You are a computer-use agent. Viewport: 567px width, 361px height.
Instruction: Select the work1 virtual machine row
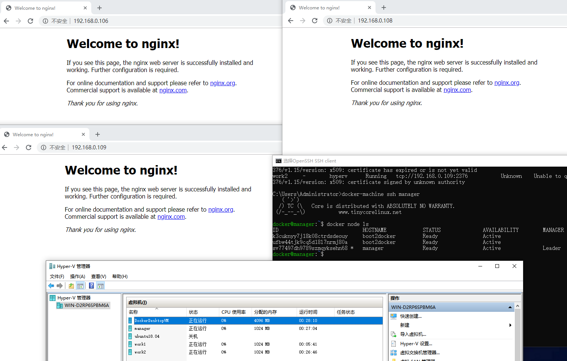coord(255,344)
